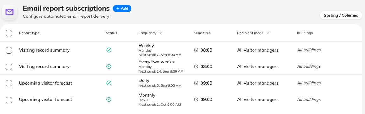
Task: Click 'Next send: 7, Sep 8:00 AM'
Action: pos(160,55)
